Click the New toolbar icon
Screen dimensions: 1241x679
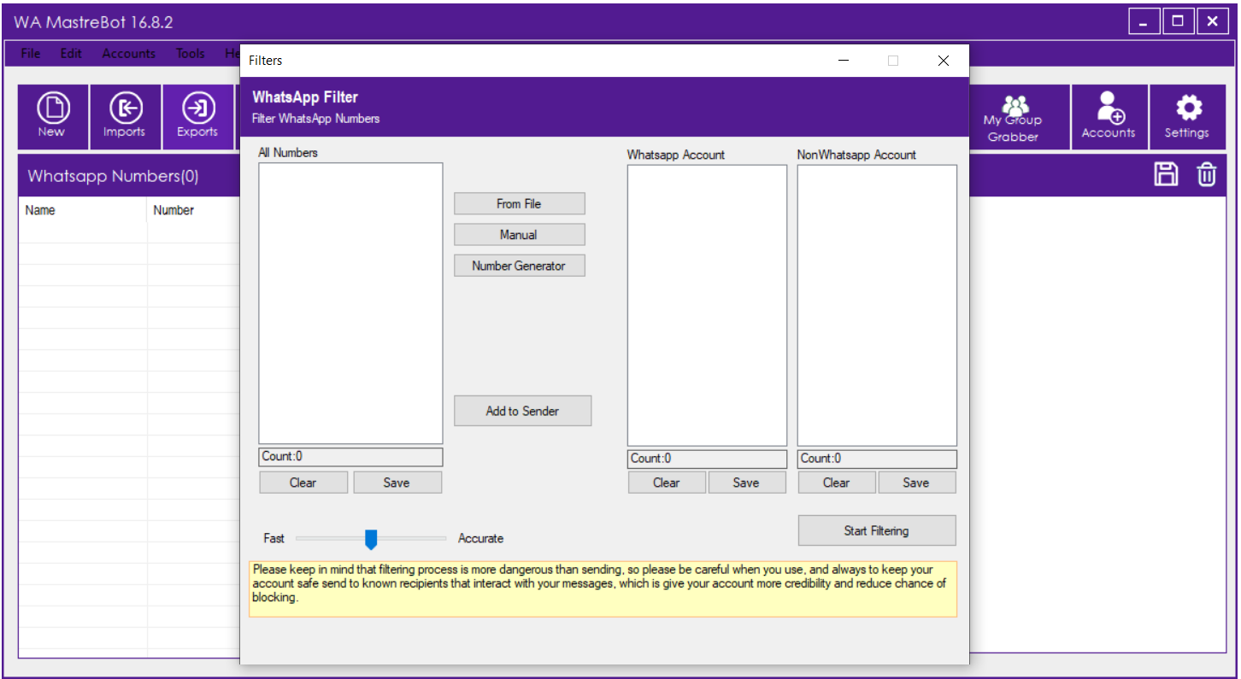[52, 117]
